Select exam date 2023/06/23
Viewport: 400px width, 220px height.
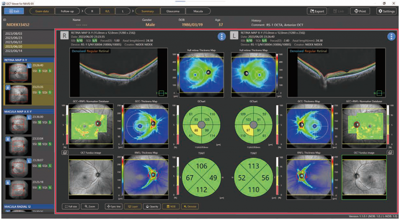[x=29, y=38]
